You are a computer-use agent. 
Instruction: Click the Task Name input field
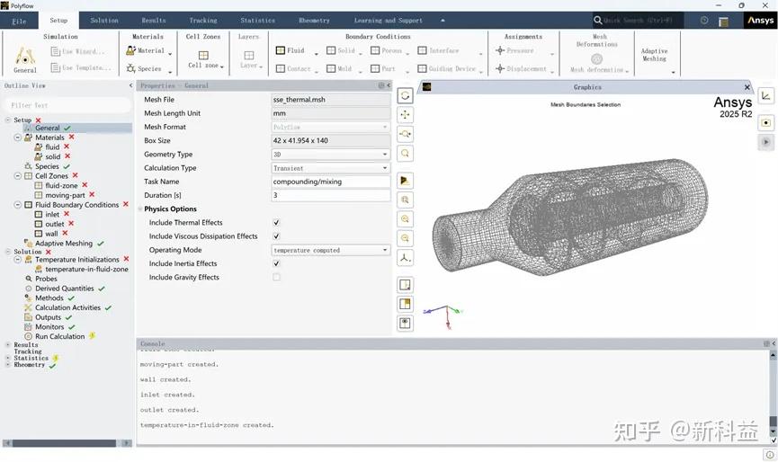[330, 182]
